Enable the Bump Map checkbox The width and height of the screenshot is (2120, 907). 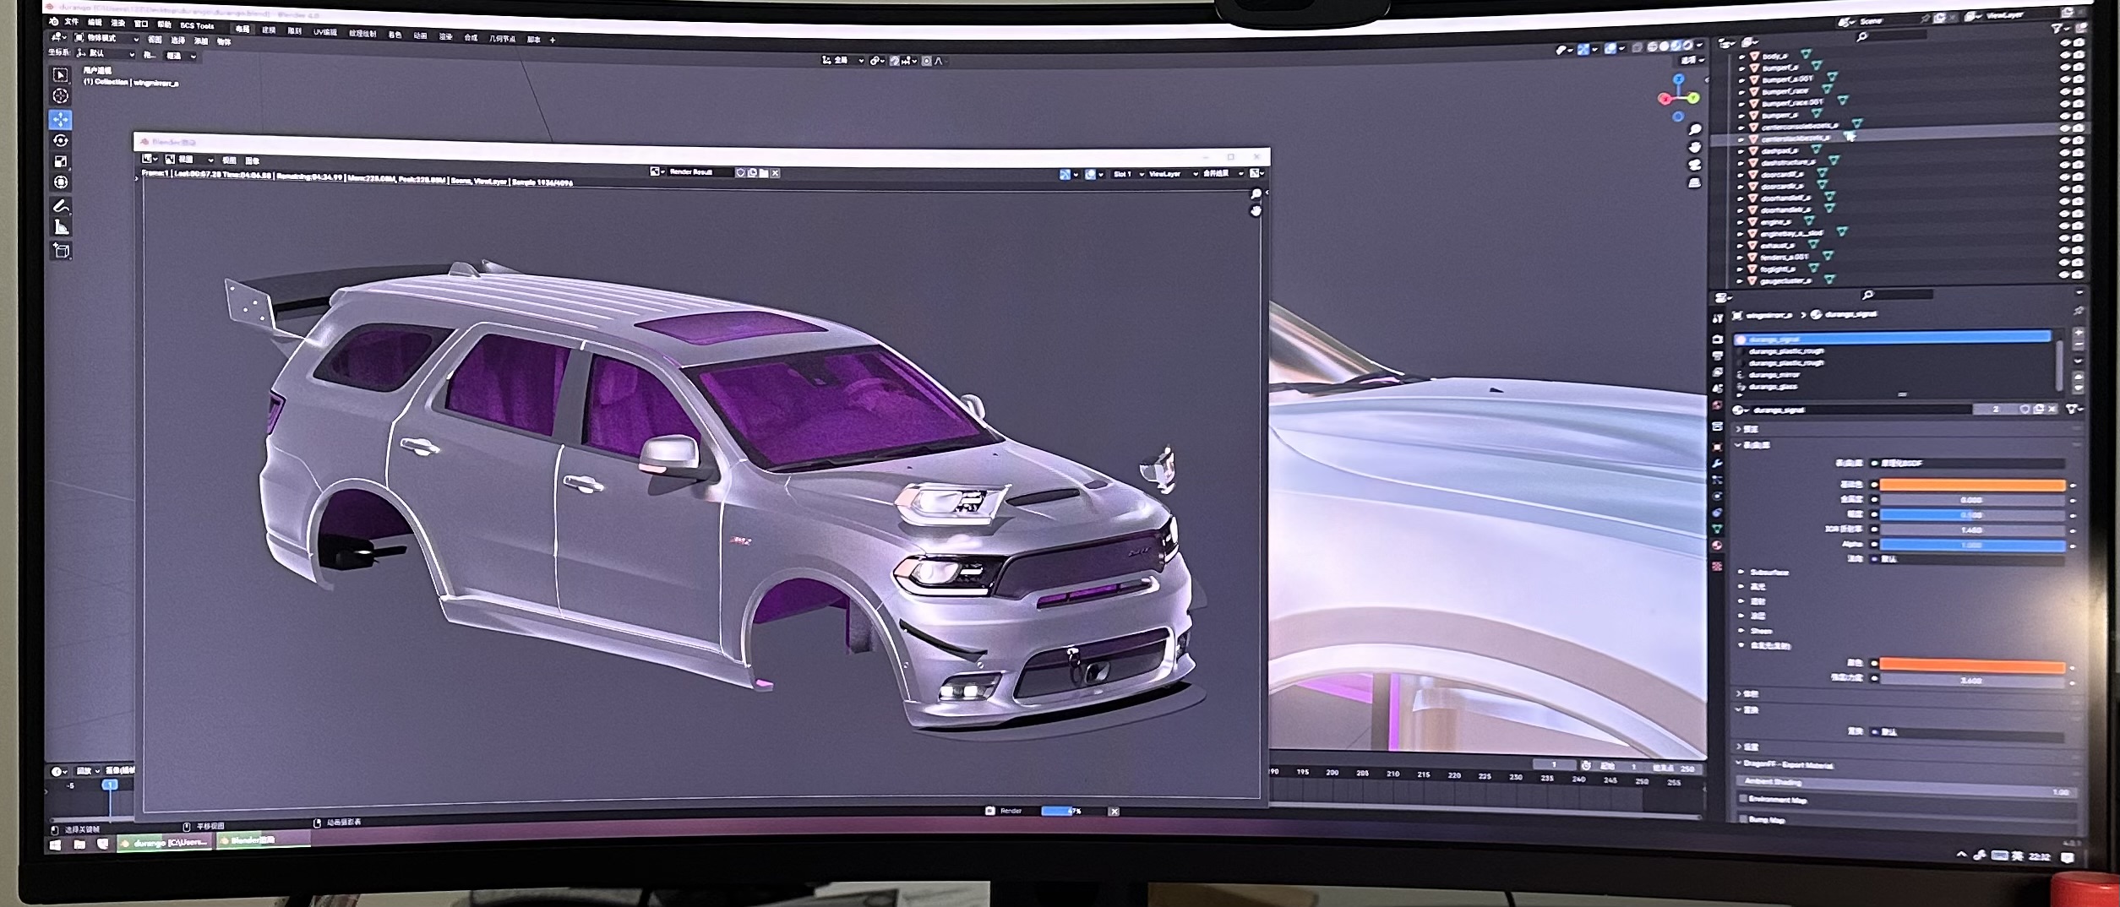coord(1743,818)
